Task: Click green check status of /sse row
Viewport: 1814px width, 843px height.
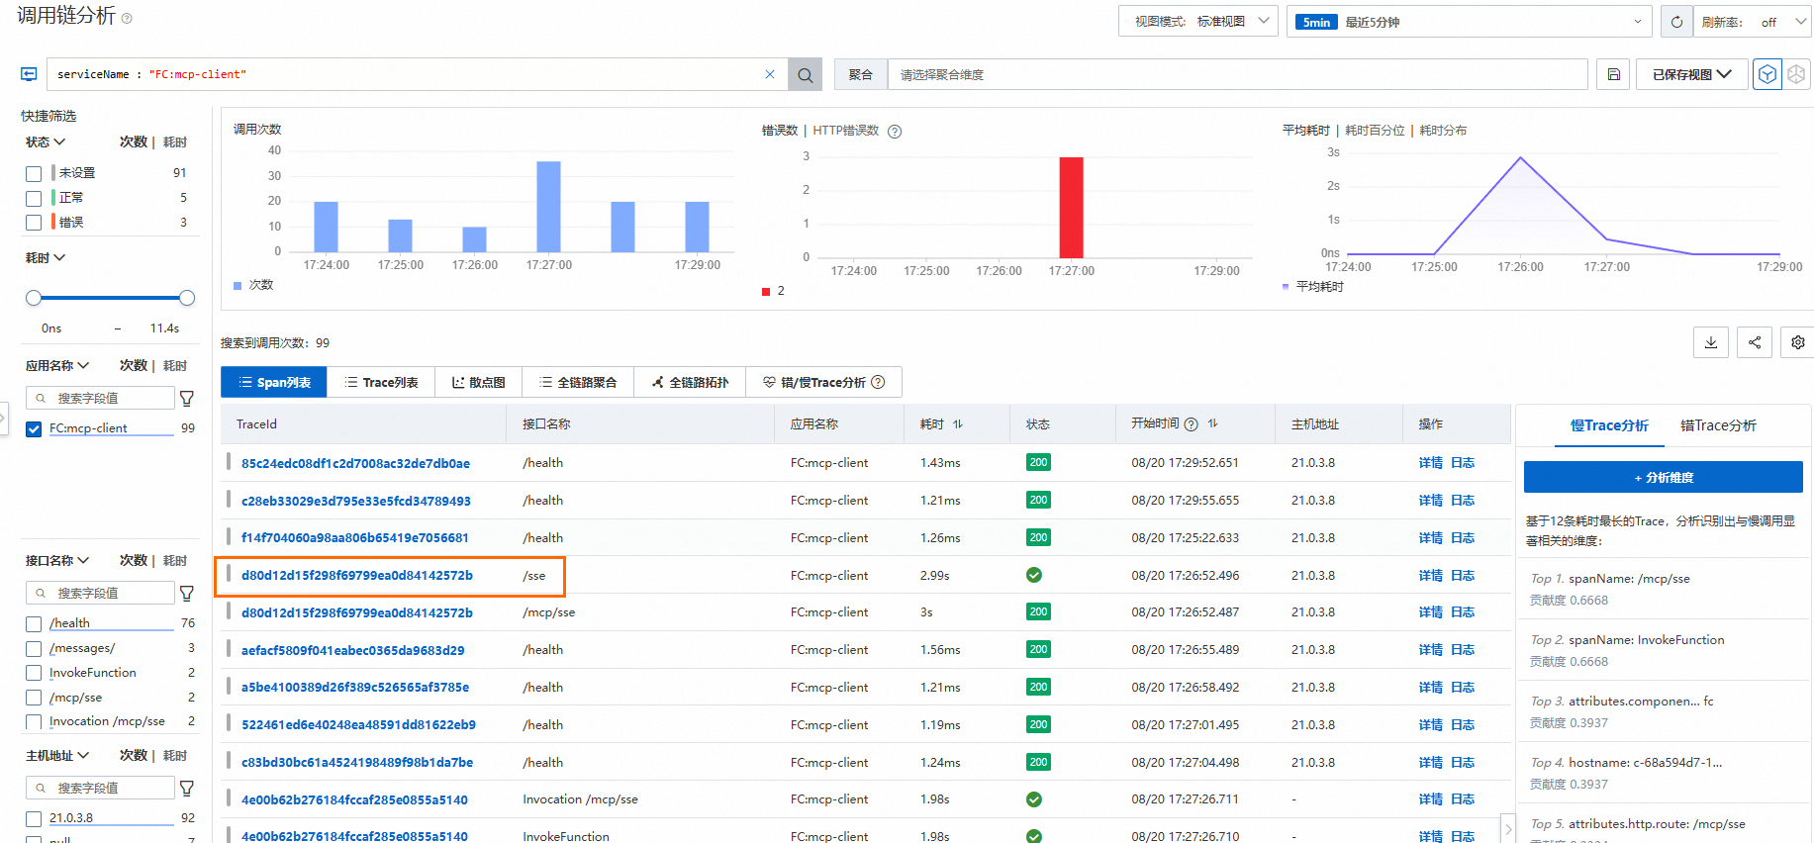Action: pos(1034,575)
